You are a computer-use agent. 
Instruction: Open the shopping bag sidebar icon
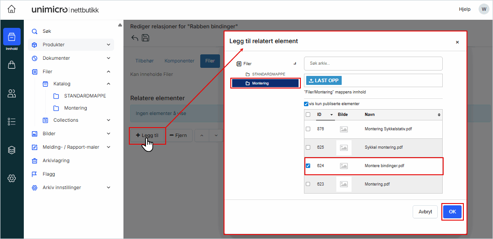[12, 65]
